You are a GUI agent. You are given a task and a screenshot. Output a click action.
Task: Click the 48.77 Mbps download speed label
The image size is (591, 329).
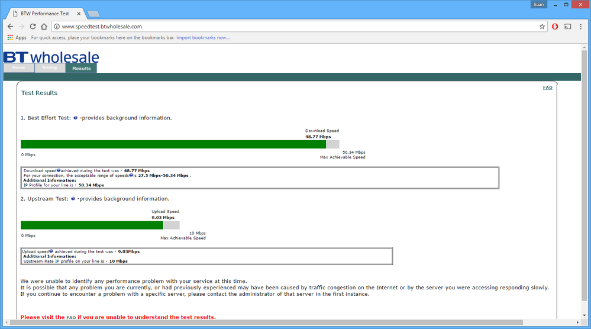pos(318,137)
